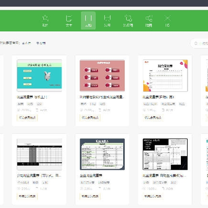Image resolution: width=208 pixels, height=208 pixels.
Task: Open the black-and-white spreadsheet thumbnail with gray column
Action: tap(39, 154)
